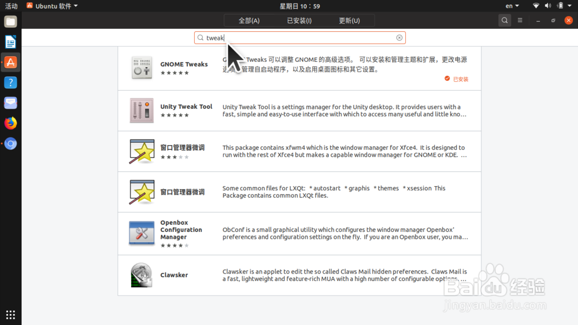Screen dimensions: 578x325
Task: Clear the search field text
Action: point(399,38)
